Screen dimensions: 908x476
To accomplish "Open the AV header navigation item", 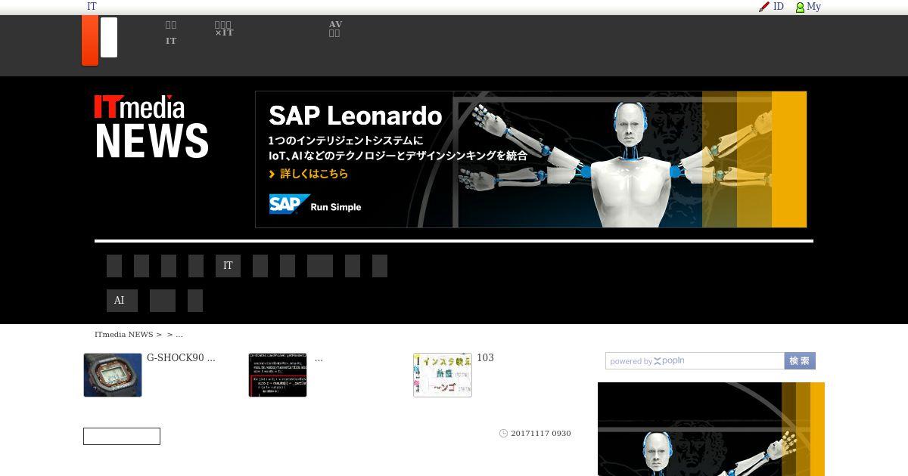I will [x=335, y=29].
